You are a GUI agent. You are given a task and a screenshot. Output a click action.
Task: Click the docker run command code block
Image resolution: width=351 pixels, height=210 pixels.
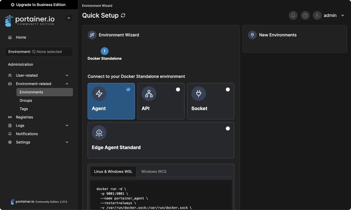click(x=161, y=195)
